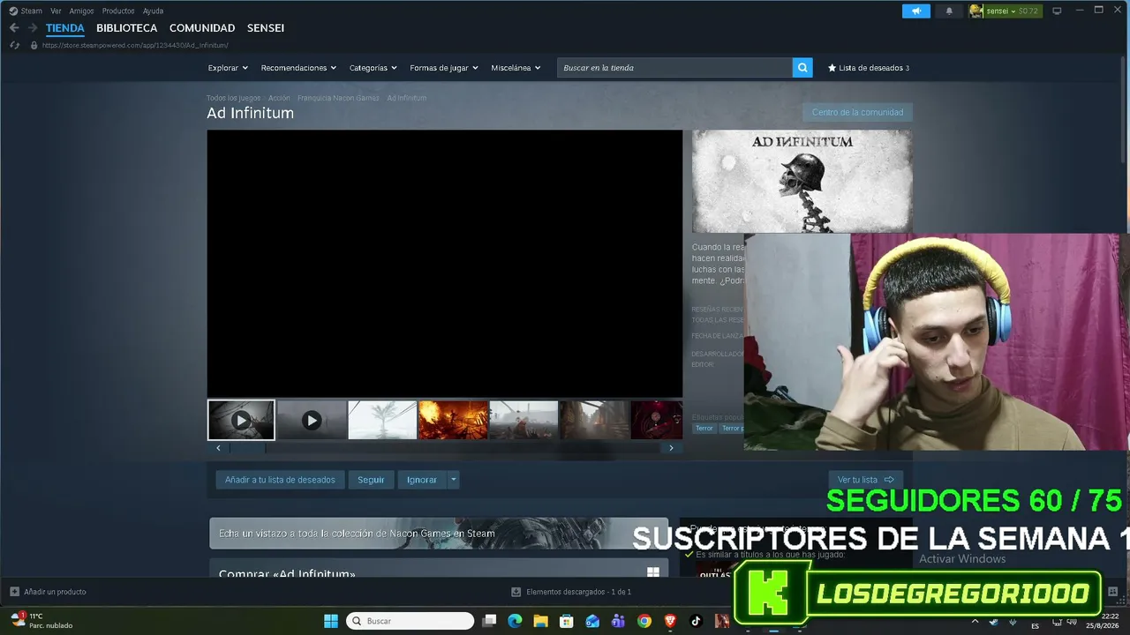Click the padlock icon beside the store URL
This screenshot has height=635, width=1130.
click(x=34, y=45)
